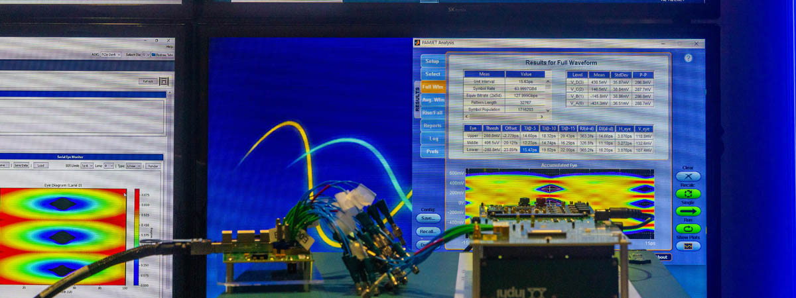The height and width of the screenshot is (298, 796).
Task: Click the Clear X icon button
Action: [x=688, y=176]
